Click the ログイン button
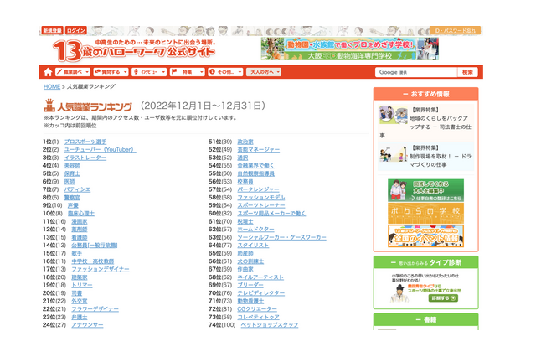536x357 pixels. [x=77, y=30]
